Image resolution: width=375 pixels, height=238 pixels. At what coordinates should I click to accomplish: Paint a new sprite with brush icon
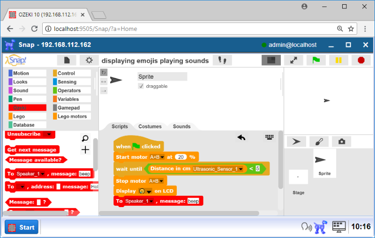click(319, 141)
